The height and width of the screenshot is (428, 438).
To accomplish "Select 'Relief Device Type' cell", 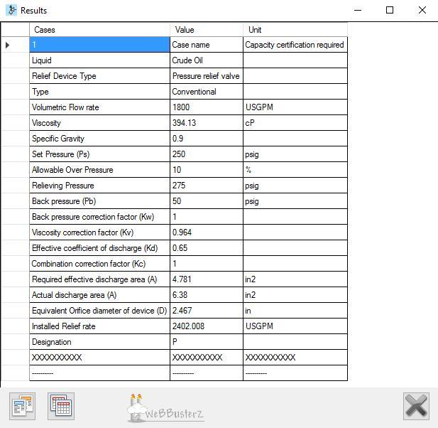I will click(99, 76).
